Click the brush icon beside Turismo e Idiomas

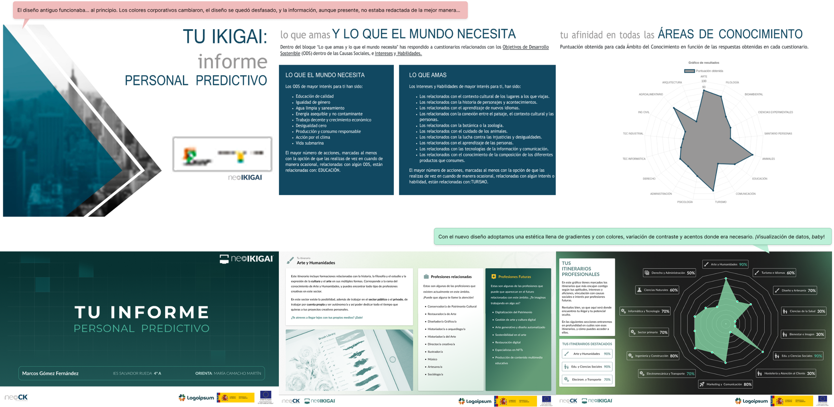tap(756, 273)
